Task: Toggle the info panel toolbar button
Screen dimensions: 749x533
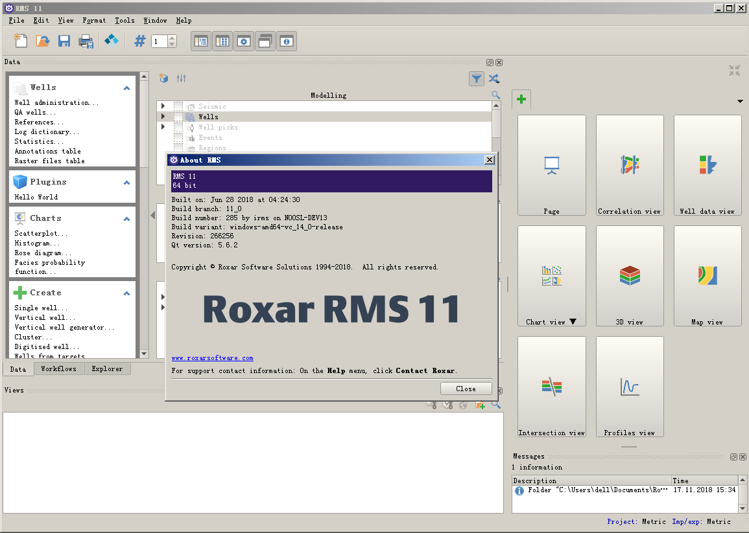Action: coord(287,41)
